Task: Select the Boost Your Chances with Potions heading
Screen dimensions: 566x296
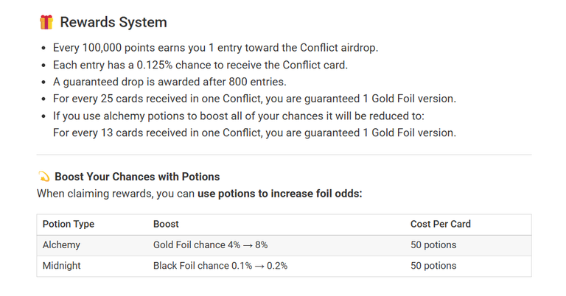Action: [137, 177]
